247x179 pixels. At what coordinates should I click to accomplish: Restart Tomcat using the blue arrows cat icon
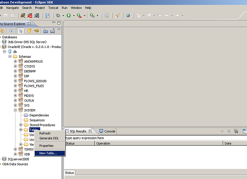click(x=37, y=15)
